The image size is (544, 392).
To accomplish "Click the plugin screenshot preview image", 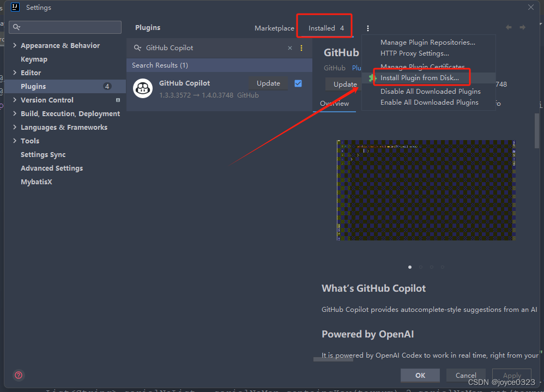I will pos(426,190).
